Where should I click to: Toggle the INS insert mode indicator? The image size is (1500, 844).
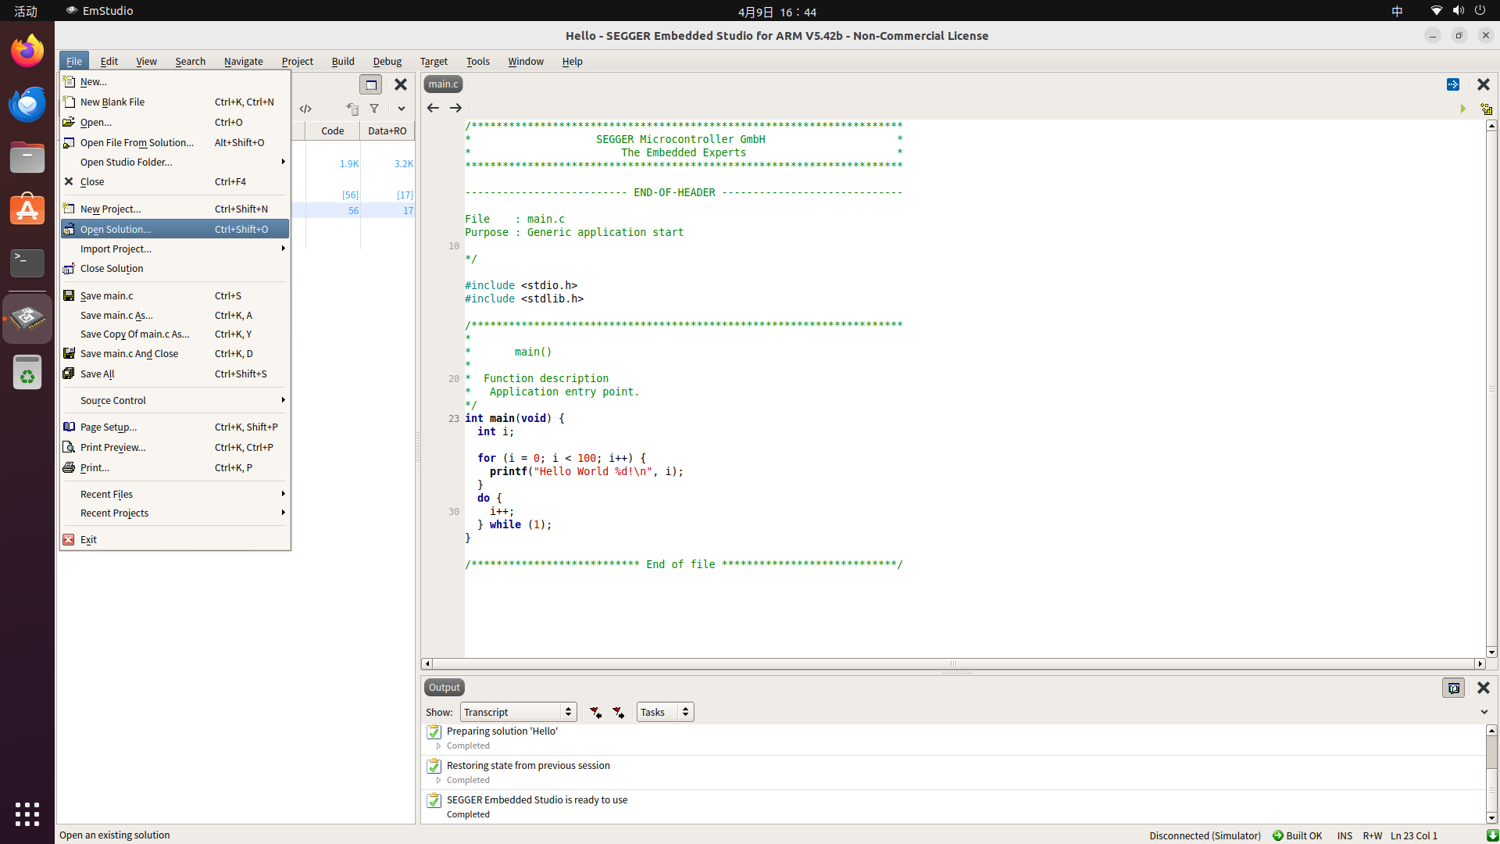(x=1345, y=835)
